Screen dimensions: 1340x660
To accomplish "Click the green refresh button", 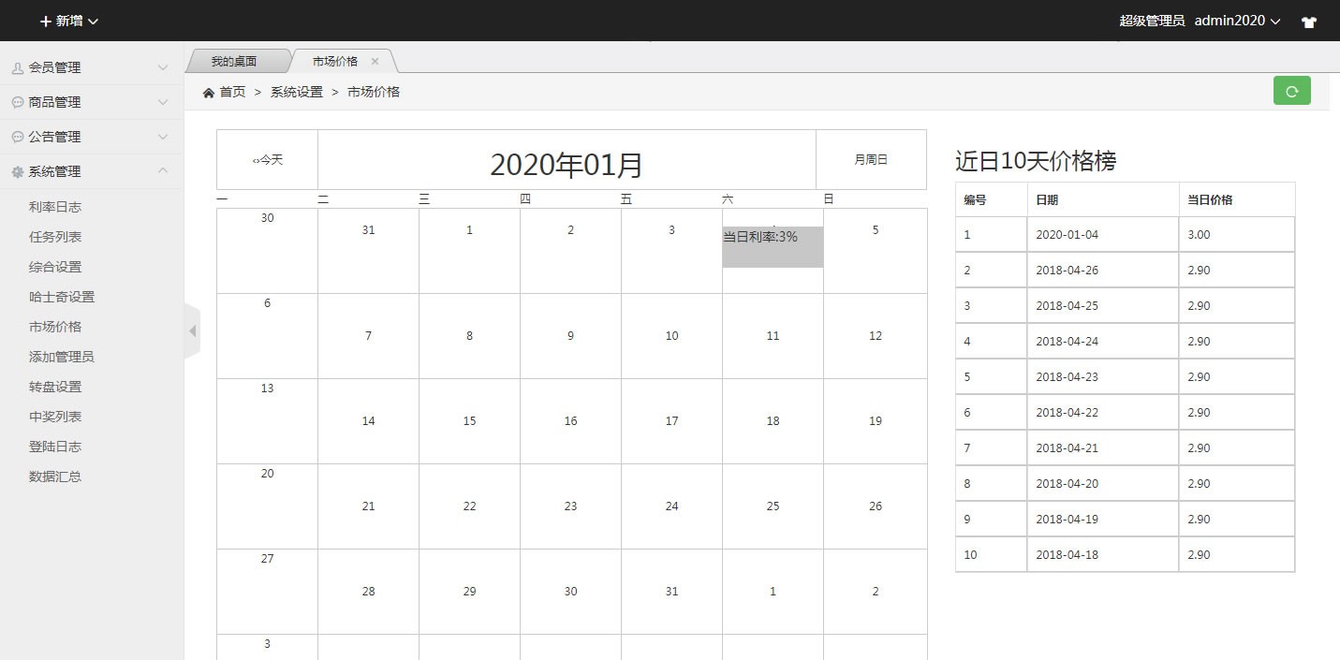I will [1291, 91].
